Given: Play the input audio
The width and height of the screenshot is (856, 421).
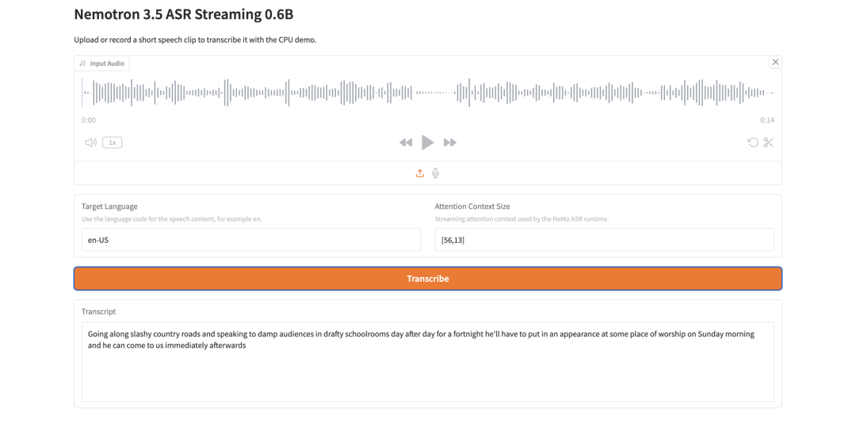Looking at the screenshot, I should point(428,143).
